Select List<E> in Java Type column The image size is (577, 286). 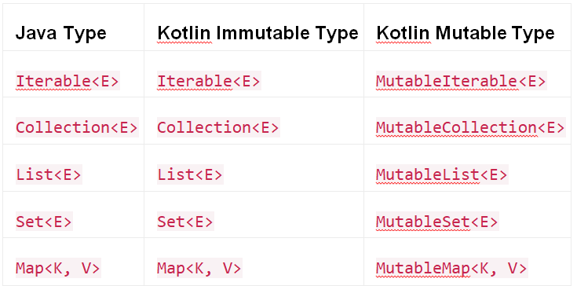click(49, 174)
